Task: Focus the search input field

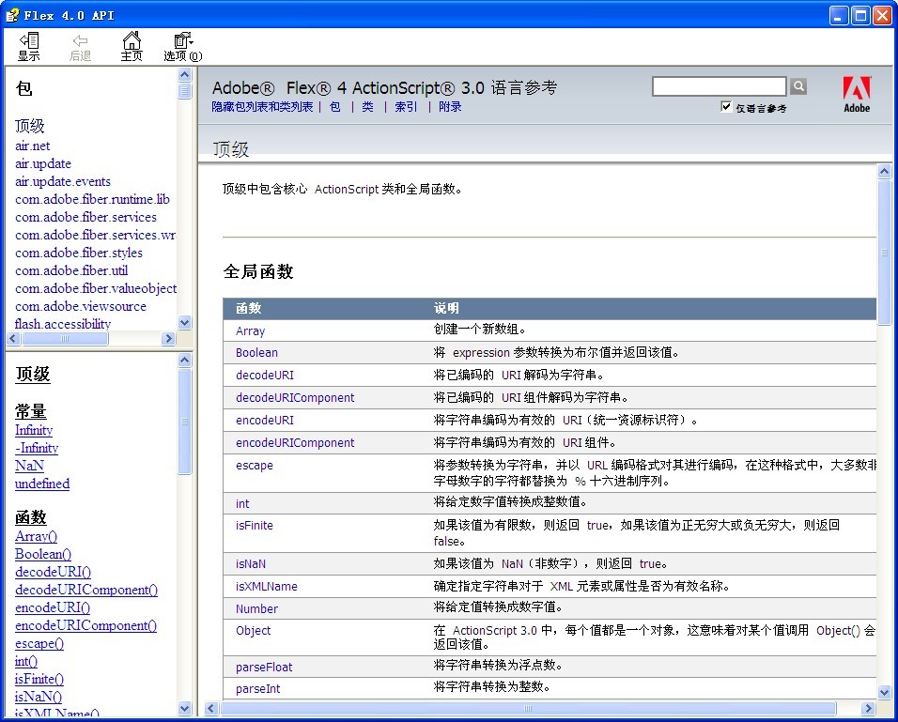Action: (x=720, y=86)
